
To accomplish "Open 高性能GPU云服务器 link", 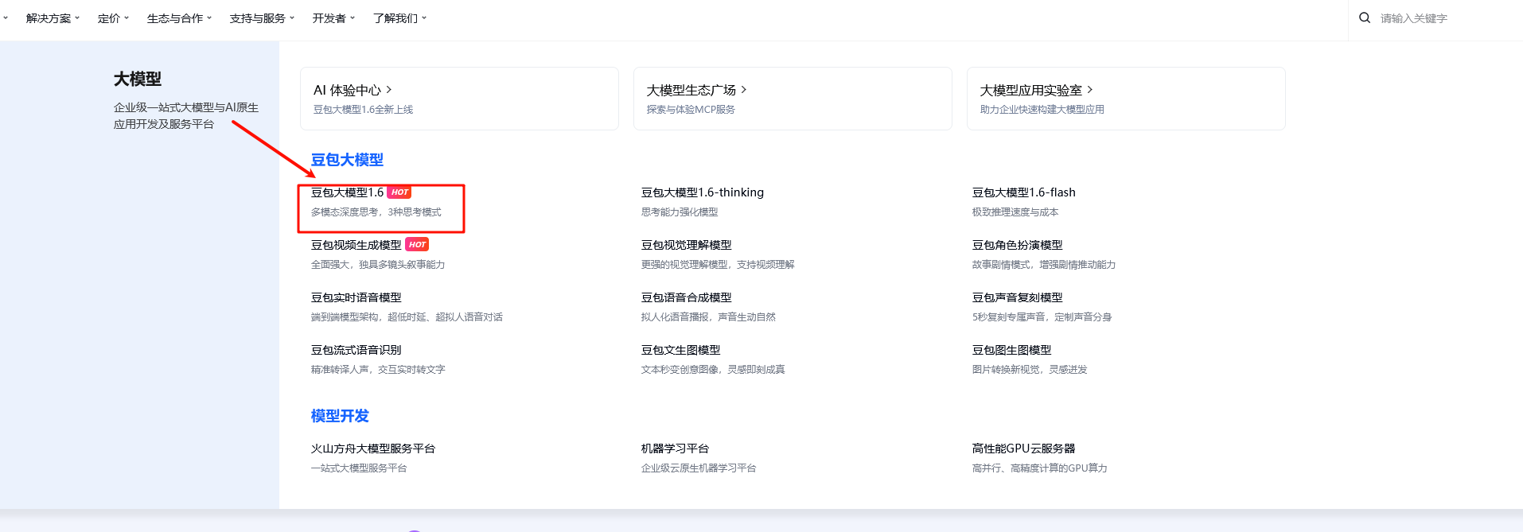I will [x=1024, y=449].
